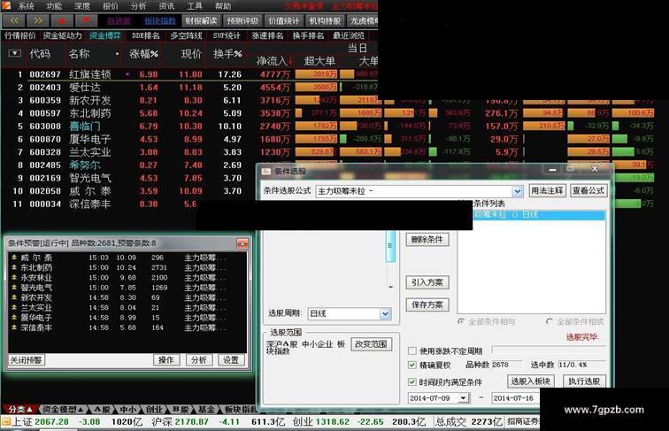Click the 执行选股 button
Image resolution: width=669 pixels, height=431 pixels.
click(x=584, y=381)
